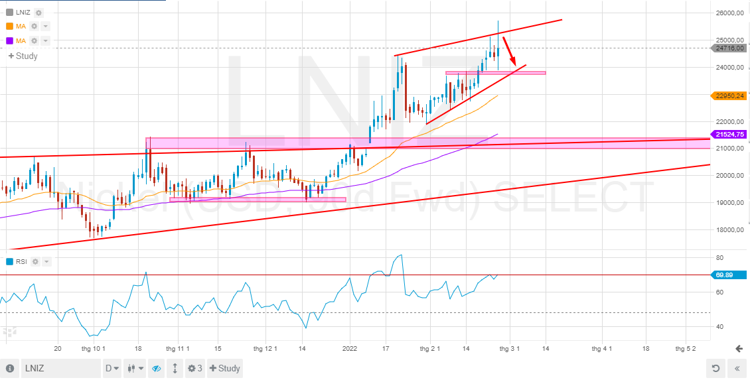Image resolution: width=750 pixels, height=380 pixels.
Task: Click the blue 69.89 RSI value tag
Action: click(730, 275)
